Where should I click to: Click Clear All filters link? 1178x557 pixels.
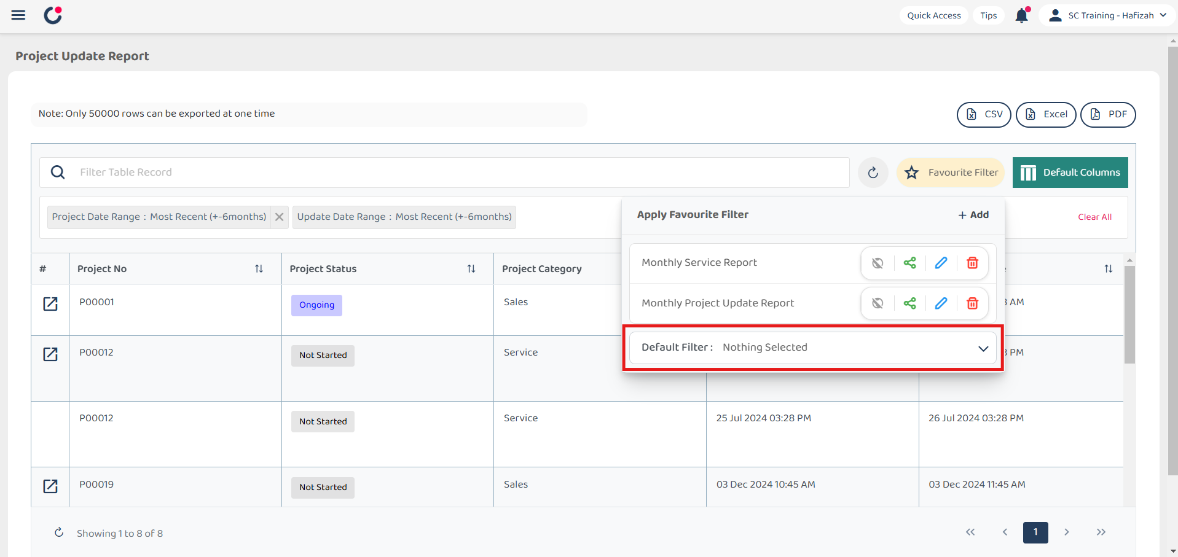click(1094, 217)
